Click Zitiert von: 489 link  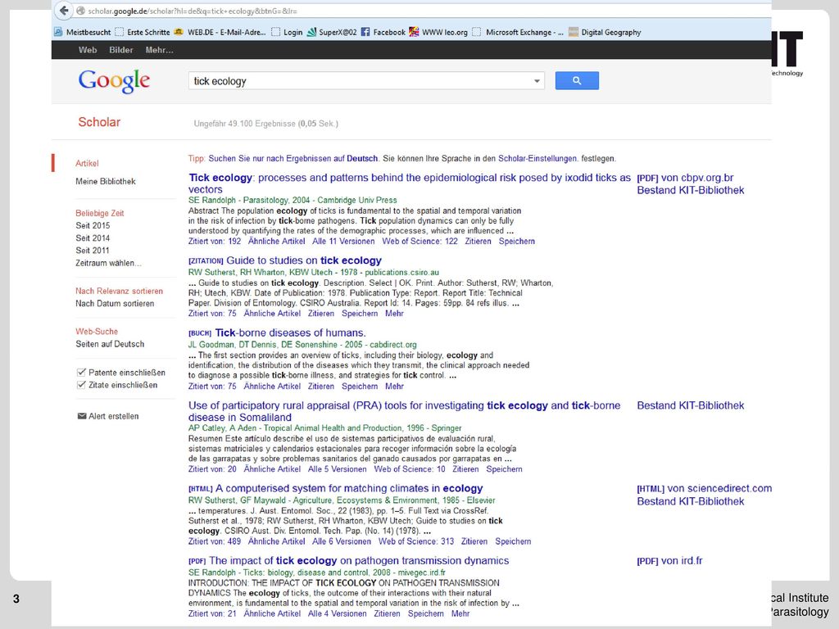click(x=215, y=541)
